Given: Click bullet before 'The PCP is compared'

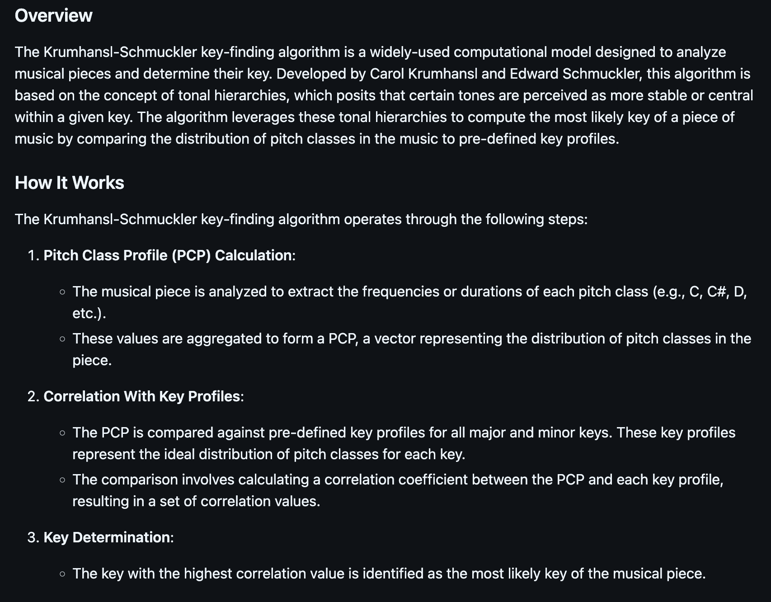Looking at the screenshot, I should [62, 433].
